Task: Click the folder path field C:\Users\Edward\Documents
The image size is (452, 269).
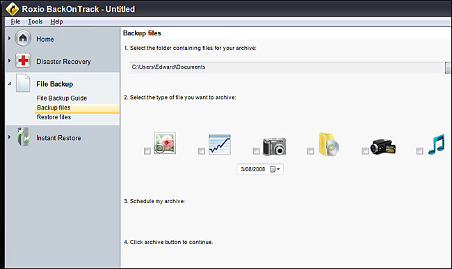Action: (286, 67)
